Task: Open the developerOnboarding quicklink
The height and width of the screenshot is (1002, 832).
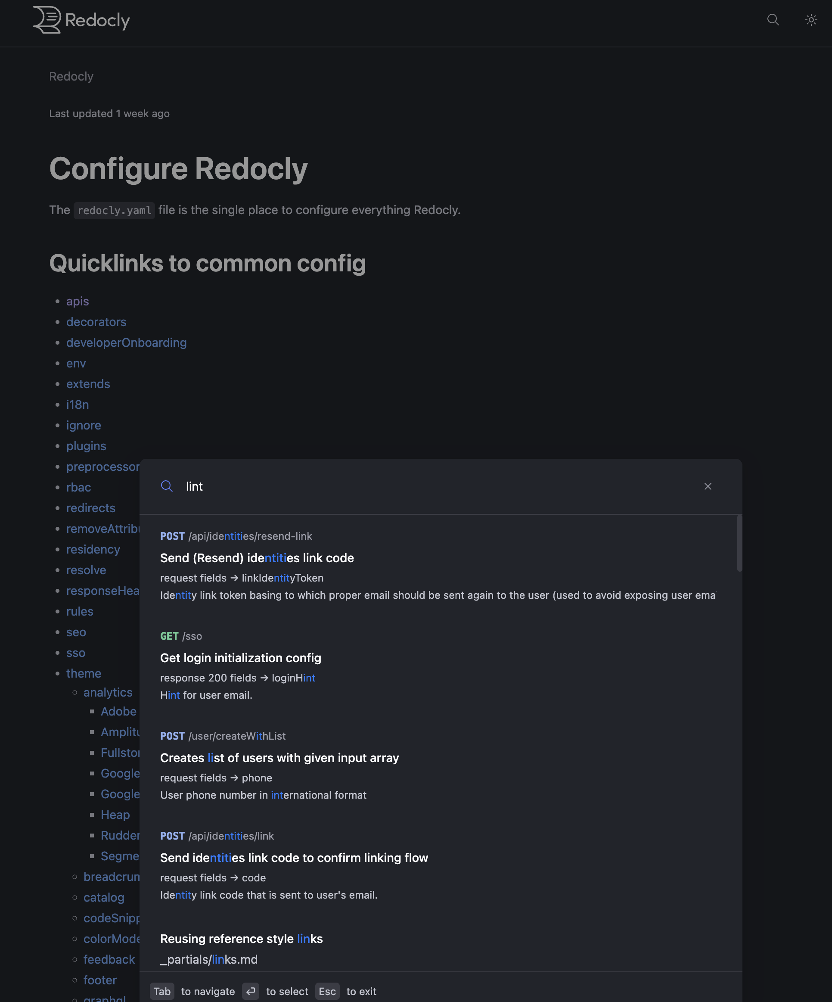Action: [127, 342]
